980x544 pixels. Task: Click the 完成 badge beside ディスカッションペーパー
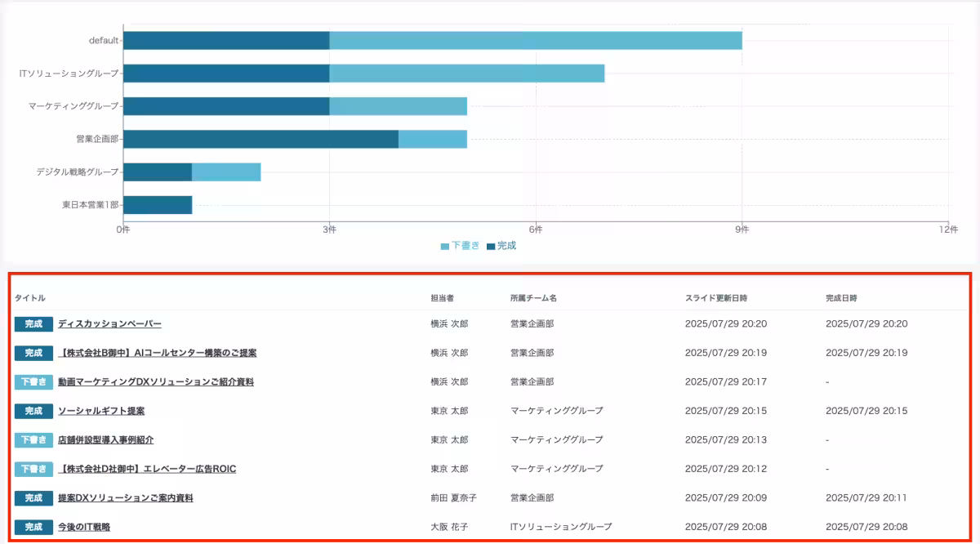click(x=33, y=323)
